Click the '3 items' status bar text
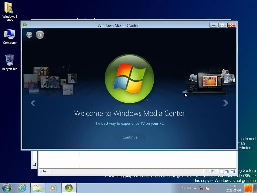Screen dimensions: 257x193 tap(45, 171)
